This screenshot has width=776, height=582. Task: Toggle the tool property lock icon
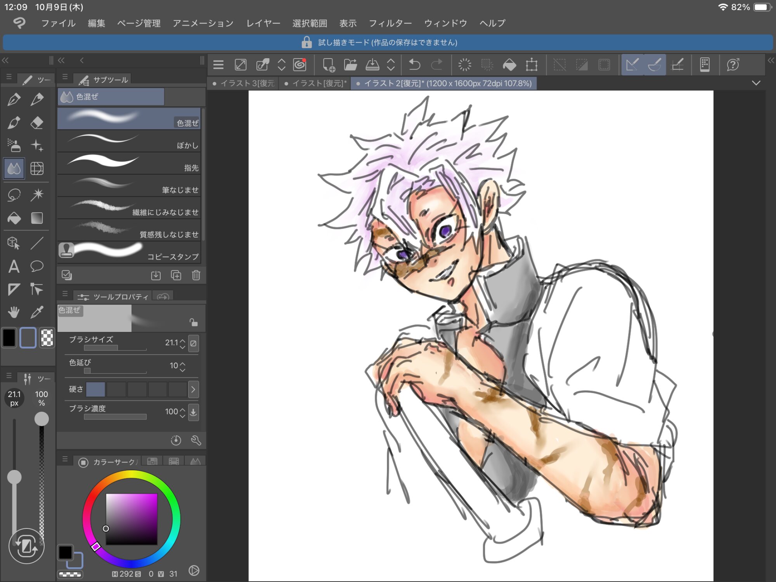coord(193,322)
